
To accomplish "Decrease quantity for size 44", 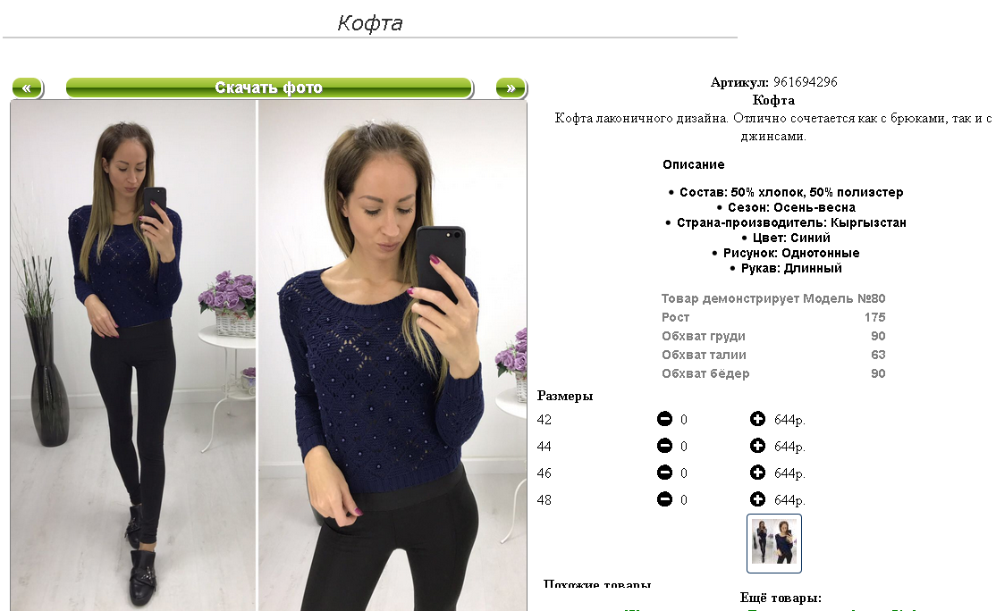I will pos(664,446).
